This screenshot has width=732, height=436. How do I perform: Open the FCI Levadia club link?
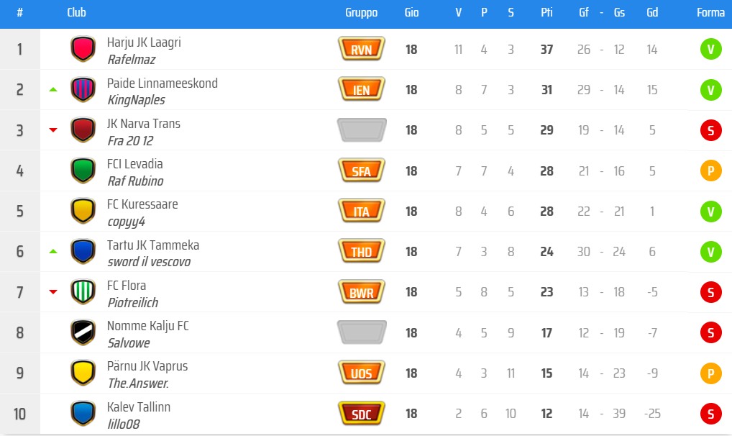[135, 164]
